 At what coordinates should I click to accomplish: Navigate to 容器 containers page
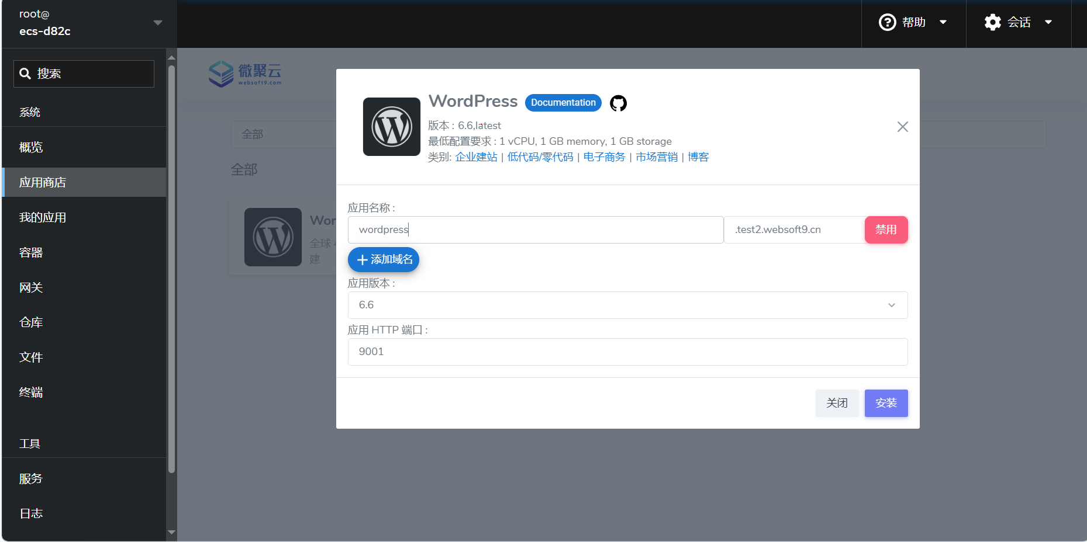pyautogui.click(x=84, y=252)
